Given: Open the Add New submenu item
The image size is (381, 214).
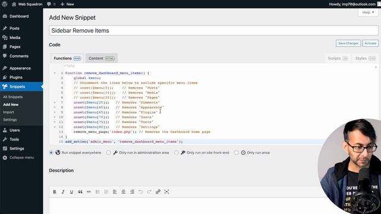Looking at the screenshot, I should coord(11,105).
